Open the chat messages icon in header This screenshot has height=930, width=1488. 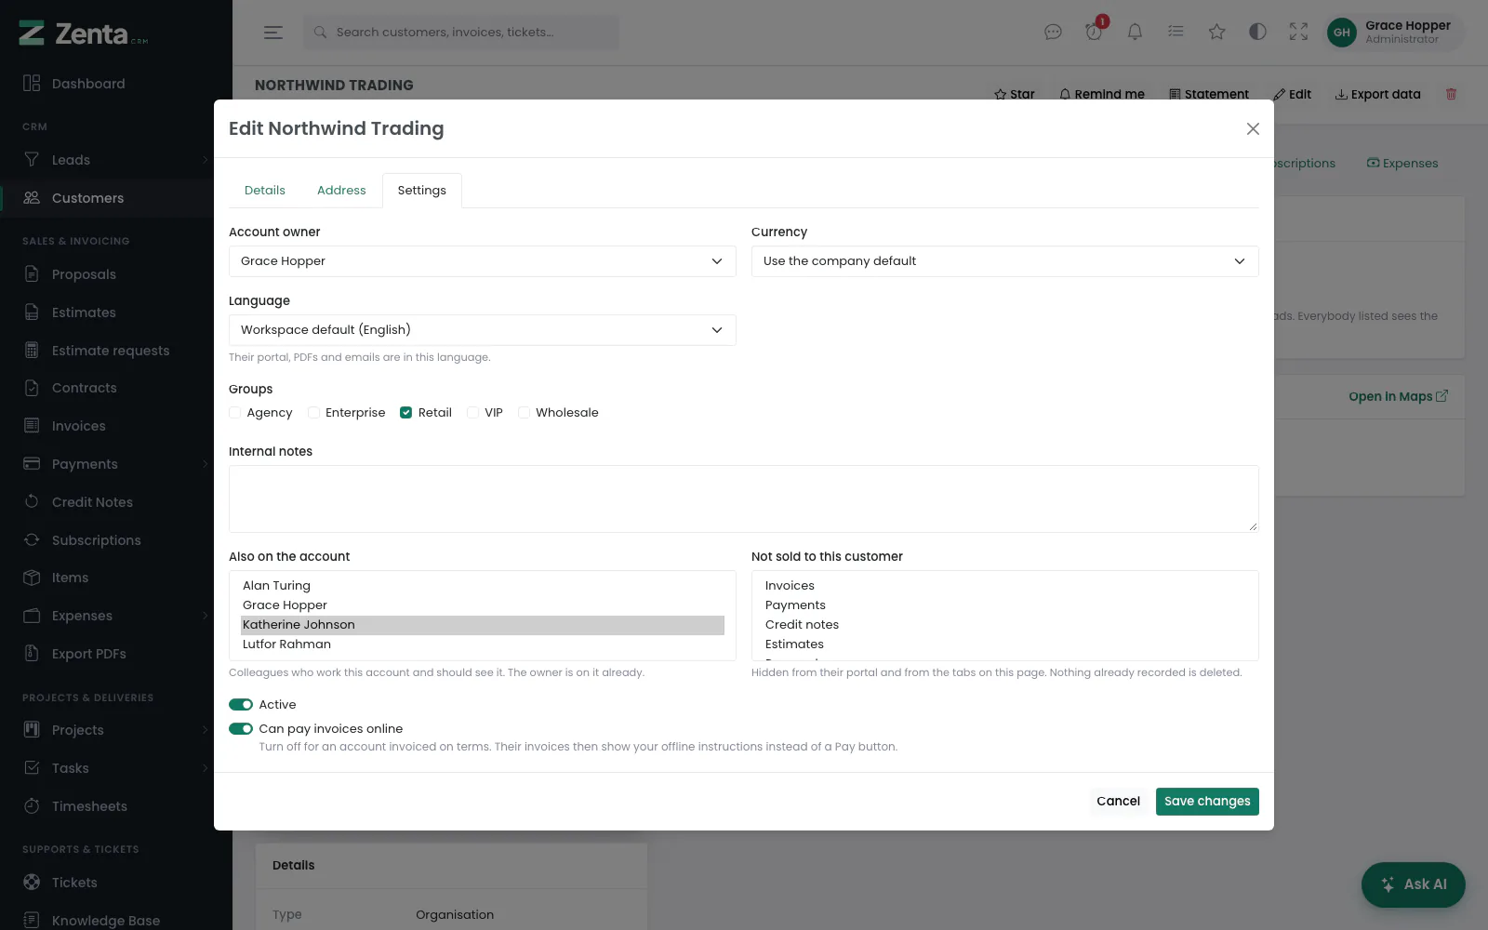click(x=1053, y=32)
